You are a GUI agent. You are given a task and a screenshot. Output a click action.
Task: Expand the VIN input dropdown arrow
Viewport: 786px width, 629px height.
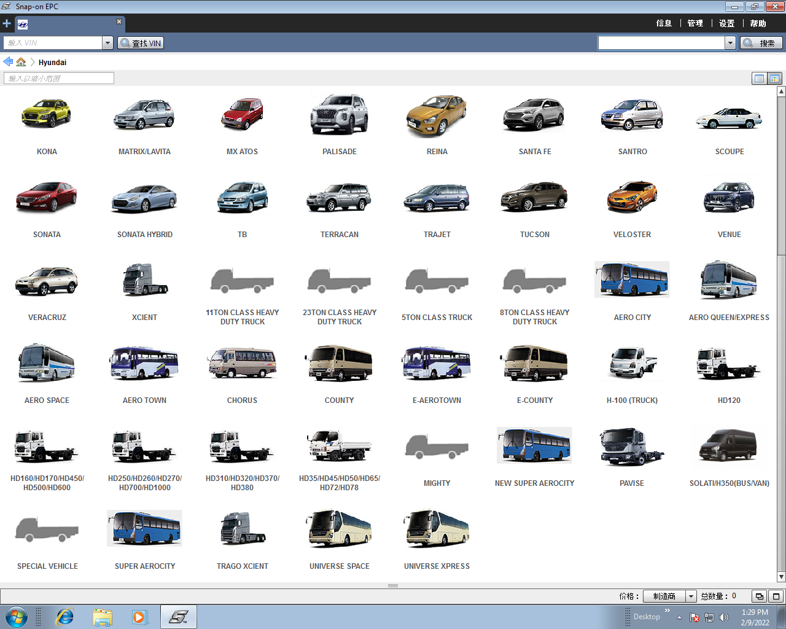107,43
